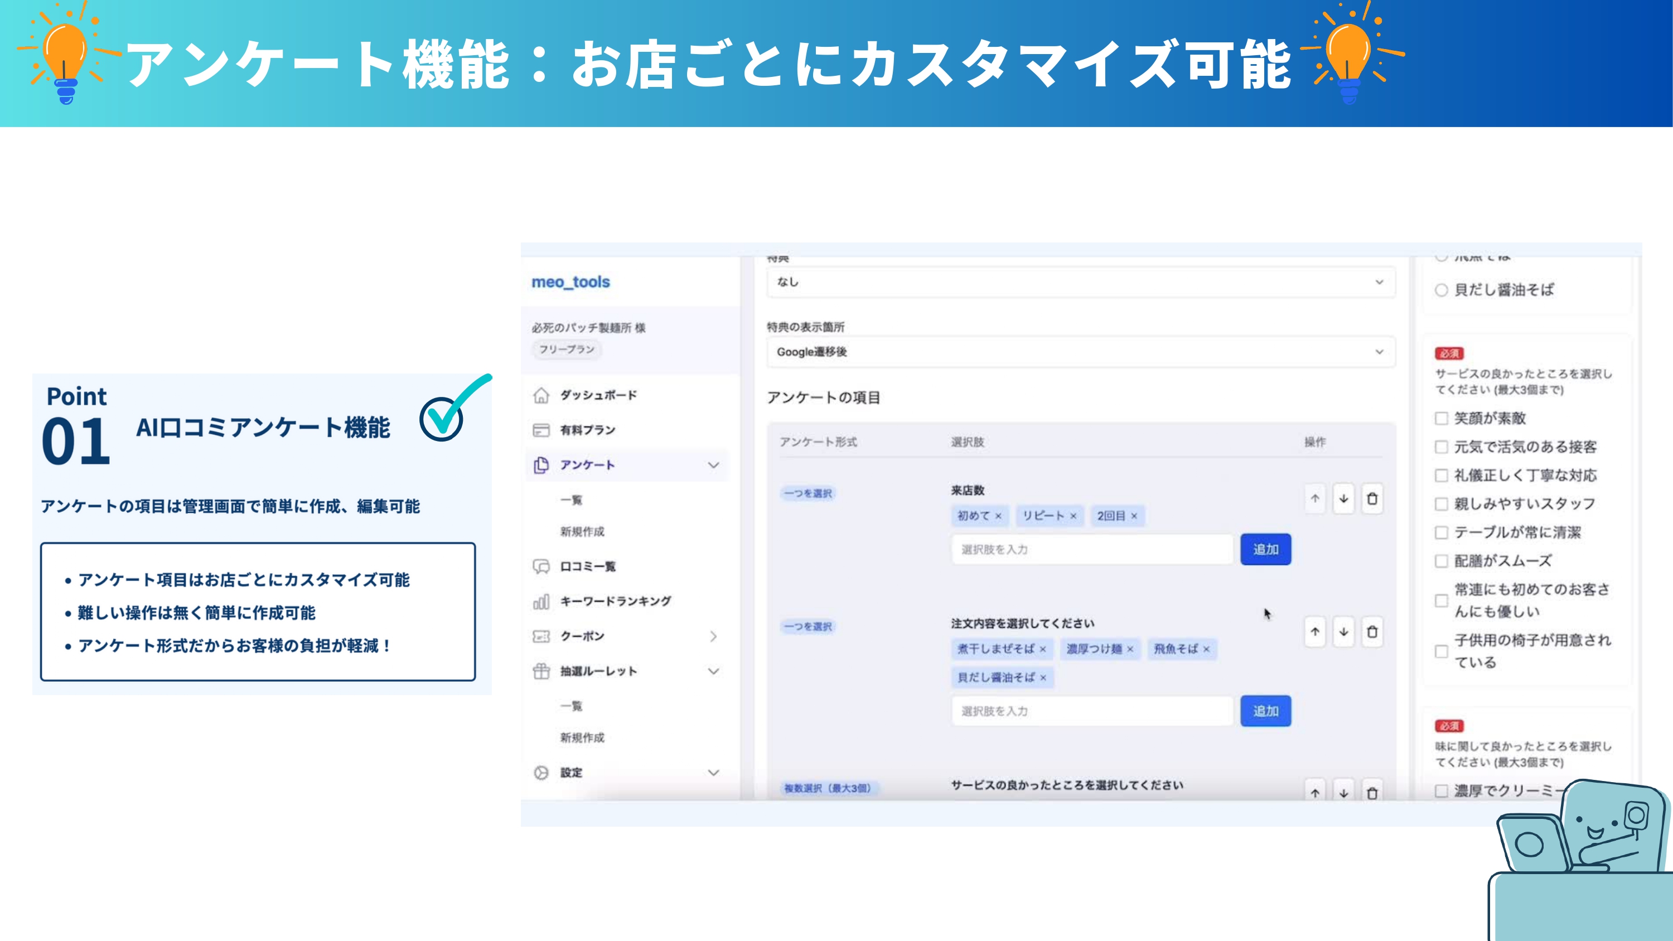Open 一覧 under 抽選ルーレット menu
This screenshot has width=1673, height=941.
click(x=572, y=706)
